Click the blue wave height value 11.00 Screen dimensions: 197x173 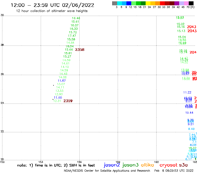coord(58,98)
